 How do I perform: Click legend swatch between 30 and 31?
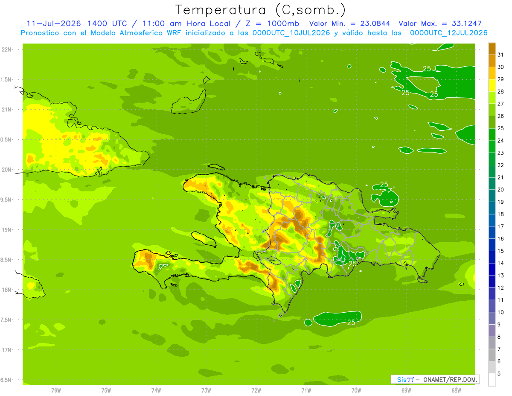point(492,61)
